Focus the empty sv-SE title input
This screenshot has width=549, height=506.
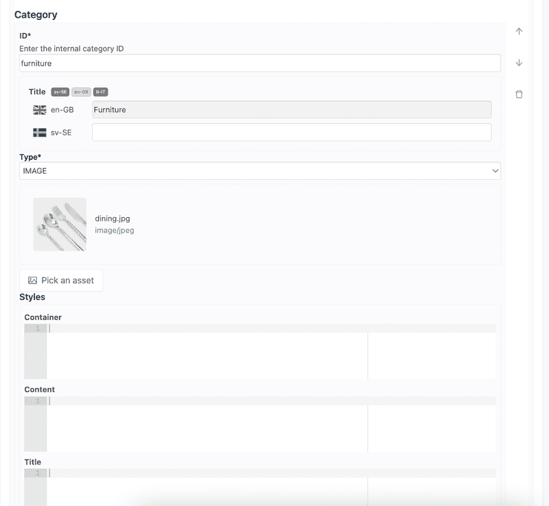pyautogui.click(x=292, y=133)
